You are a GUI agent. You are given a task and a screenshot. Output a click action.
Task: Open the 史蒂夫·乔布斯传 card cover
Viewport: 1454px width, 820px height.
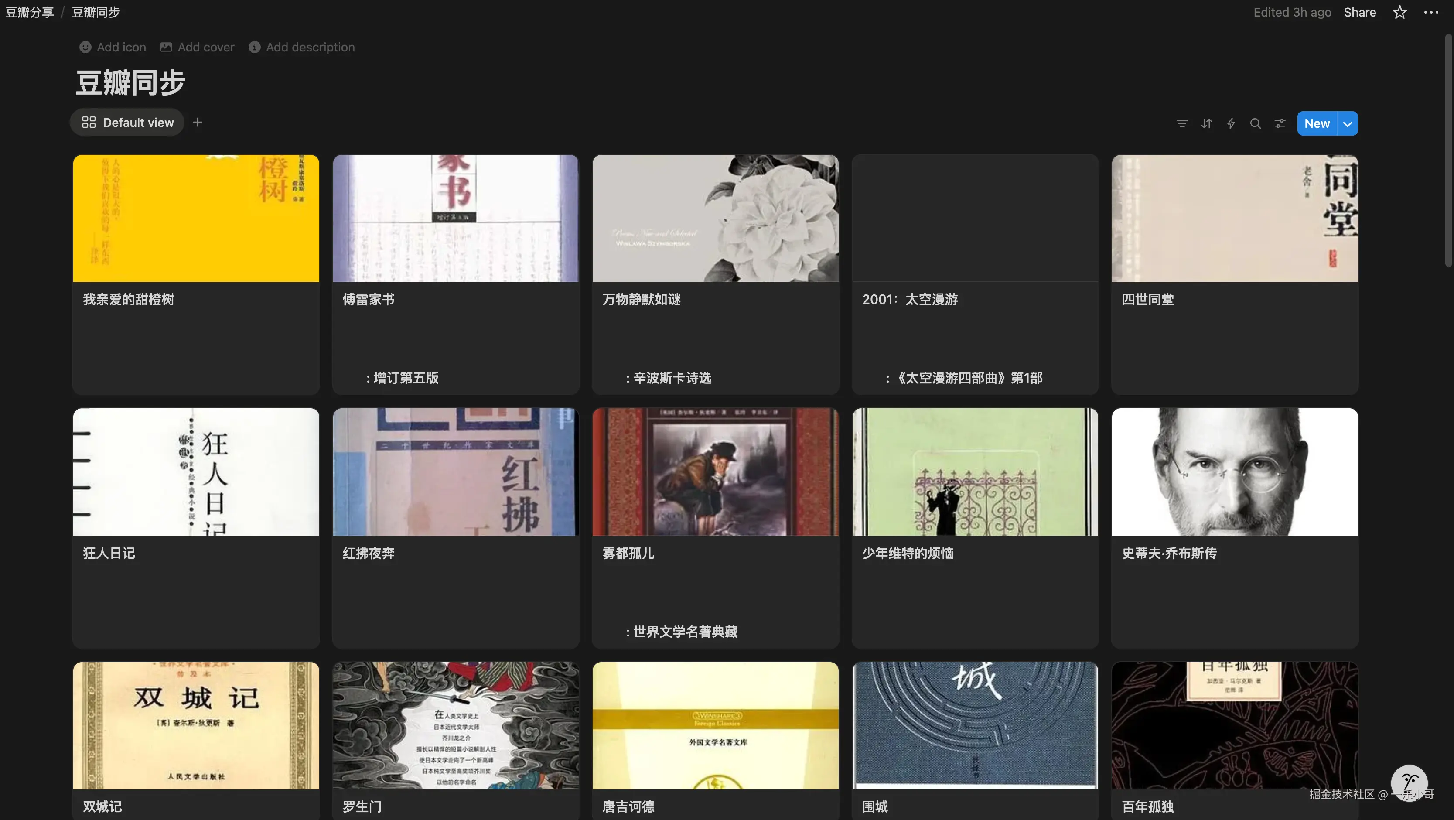(1235, 472)
